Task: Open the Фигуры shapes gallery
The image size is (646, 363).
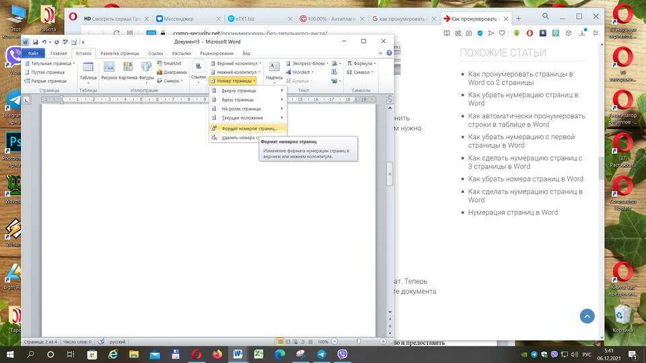Action: point(146,69)
